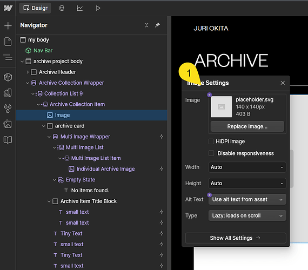Select Individual Archive Image in Navigator

(x=105, y=169)
